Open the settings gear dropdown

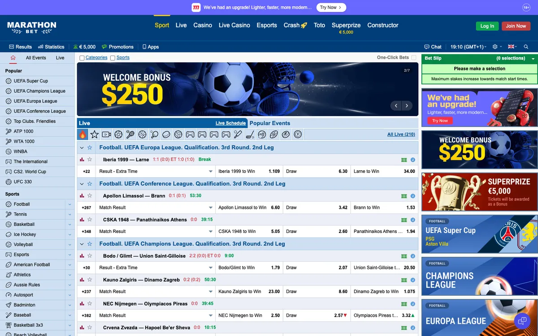click(497, 47)
